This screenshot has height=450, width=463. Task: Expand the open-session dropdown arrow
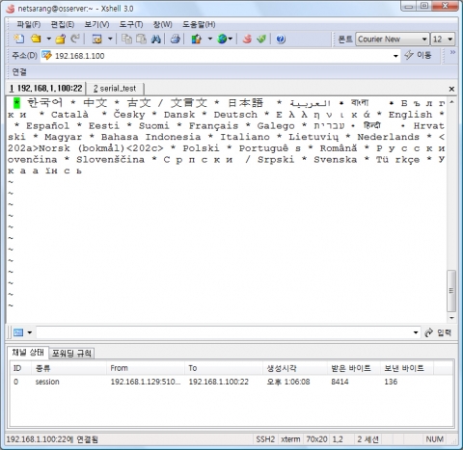[x=48, y=40]
